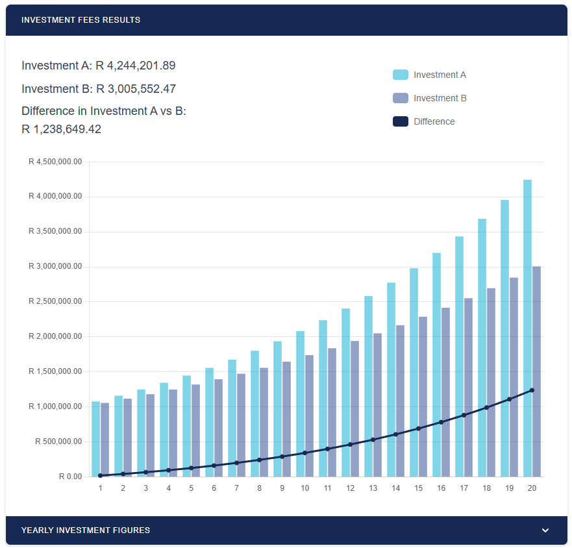Viewport: 572px width, 548px height.
Task: Click the Investment B total R 3,005,552.47
Action: click(136, 89)
